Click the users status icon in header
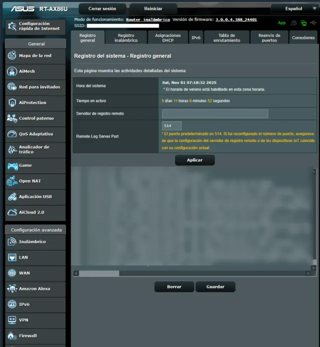This screenshot has height=347, width=320. pyautogui.click(x=293, y=23)
